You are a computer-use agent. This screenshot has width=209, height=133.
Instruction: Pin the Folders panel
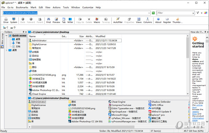pyautogui.click(x=23, y=32)
